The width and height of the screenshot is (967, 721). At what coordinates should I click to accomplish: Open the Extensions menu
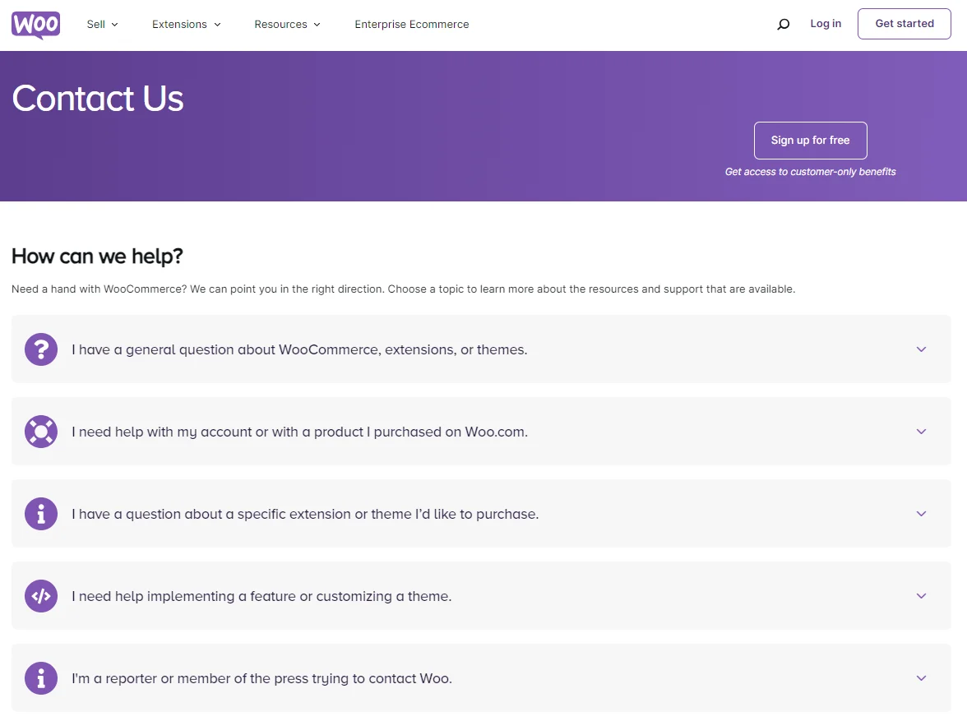(x=186, y=24)
